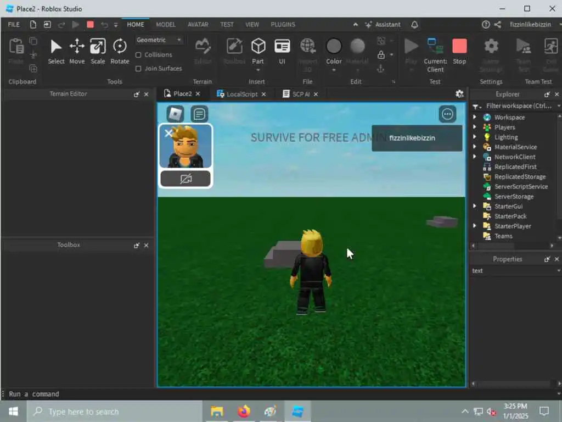
Task: Select ServerScriptService in Explorer
Action: click(521, 187)
